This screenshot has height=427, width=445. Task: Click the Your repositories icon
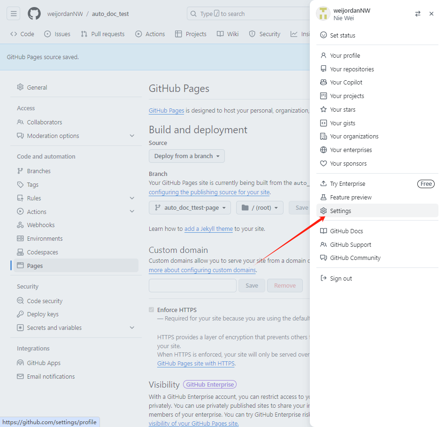coord(323,69)
